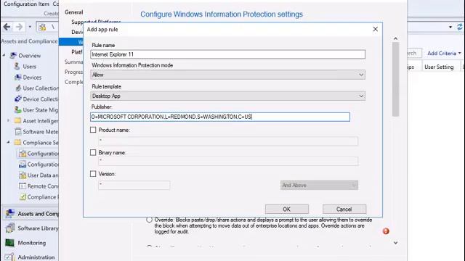Click the navigation path root icon
This screenshot has height=261, width=465.
coord(42,28)
